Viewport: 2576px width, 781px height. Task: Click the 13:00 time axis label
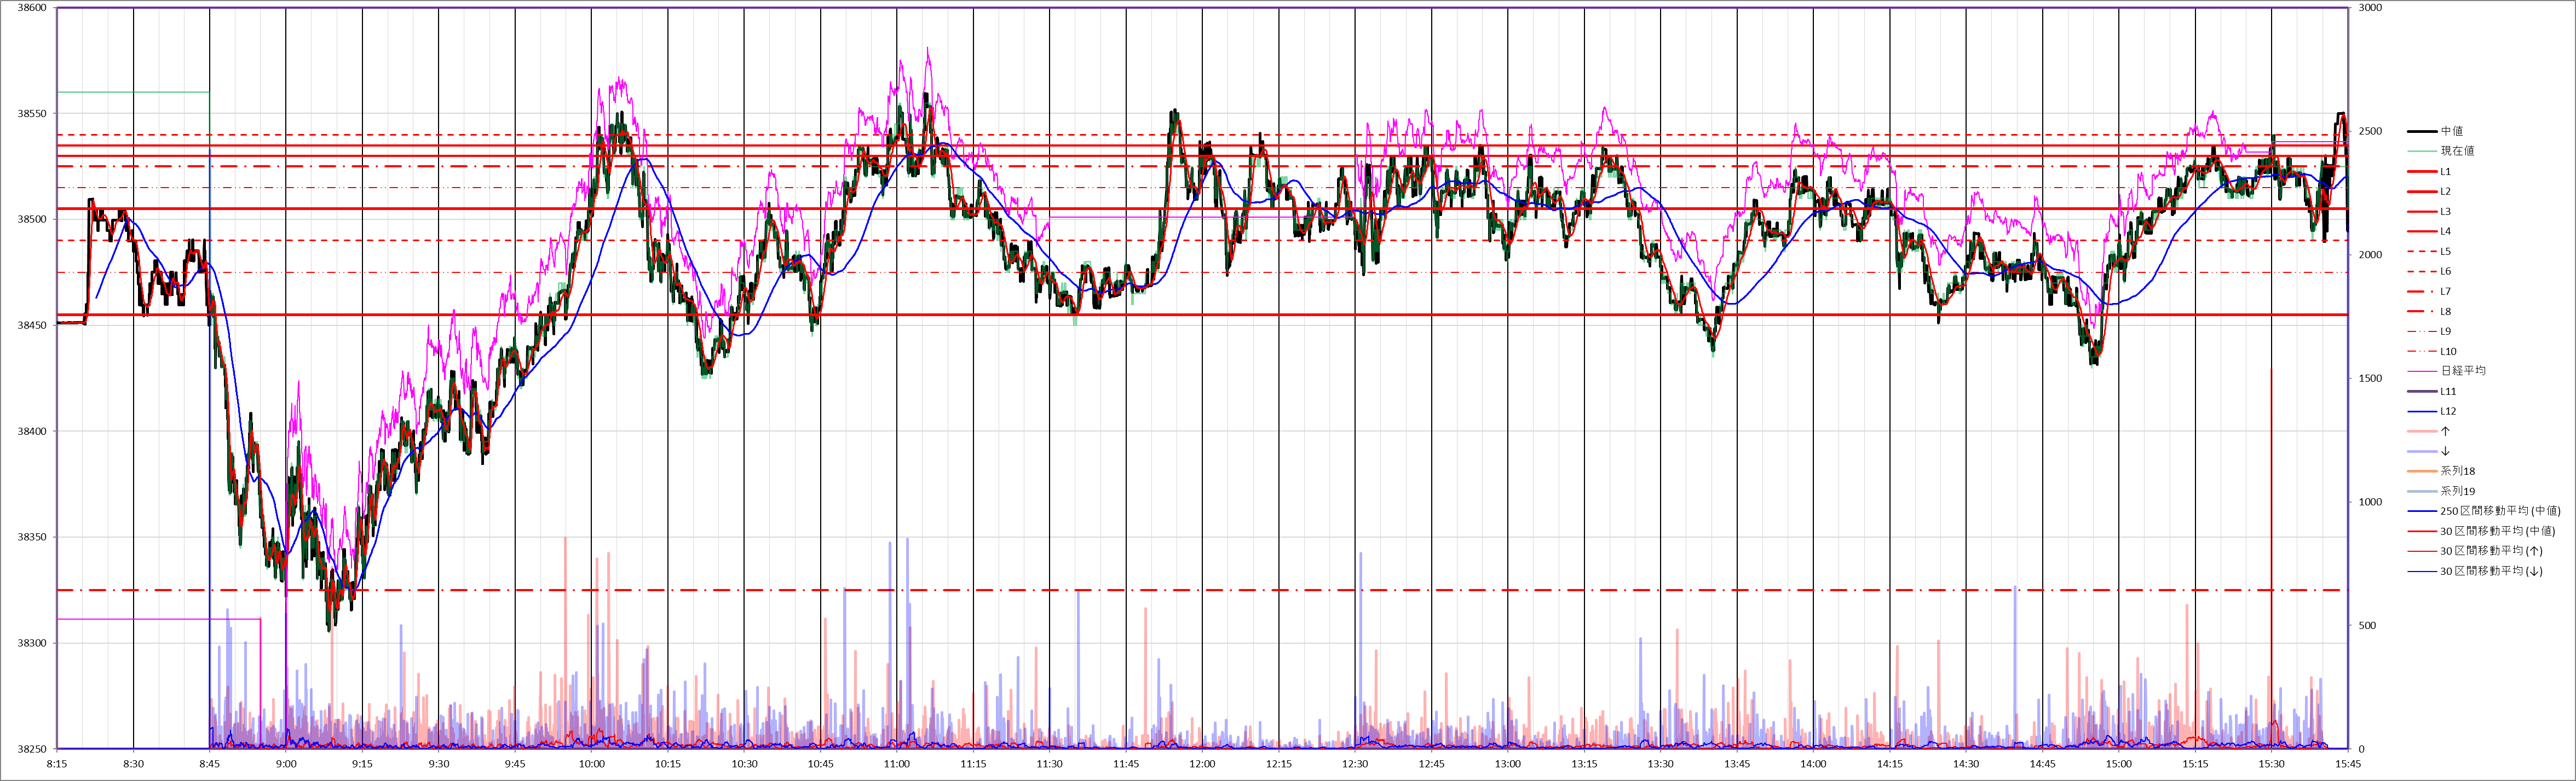click(x=1508, y=764)
